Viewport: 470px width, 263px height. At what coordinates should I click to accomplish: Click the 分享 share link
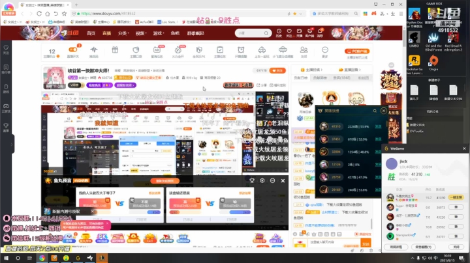[262, 85]
